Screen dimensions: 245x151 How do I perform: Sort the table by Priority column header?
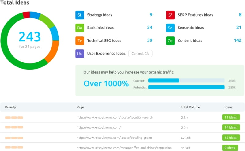click(10, 107)
